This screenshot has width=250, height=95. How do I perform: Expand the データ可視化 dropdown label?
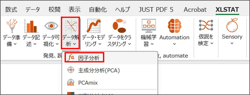coord(51,41)
